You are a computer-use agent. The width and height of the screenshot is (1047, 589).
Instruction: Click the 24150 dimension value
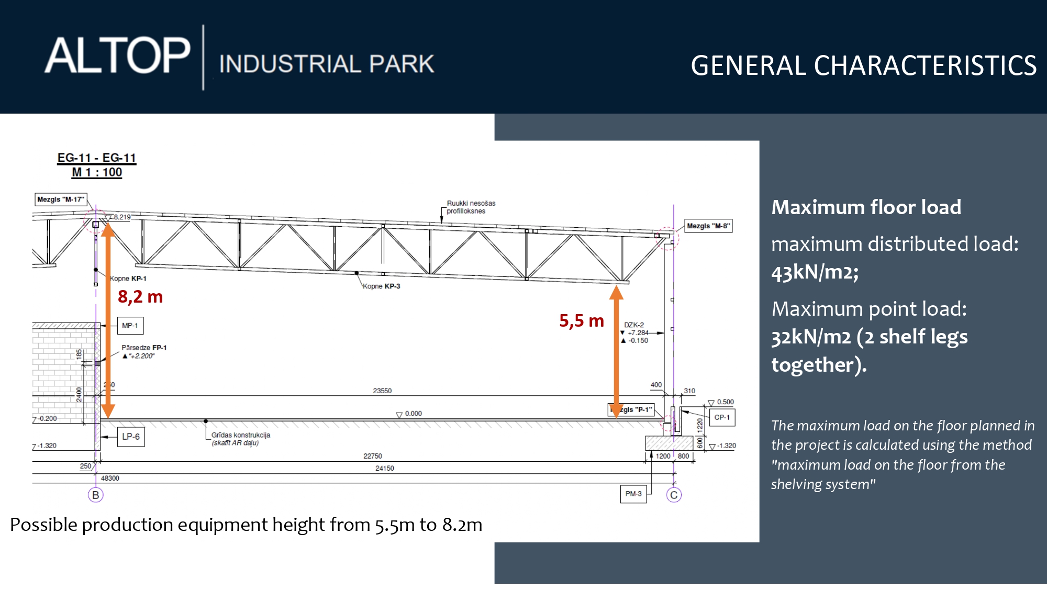(385, 469)
